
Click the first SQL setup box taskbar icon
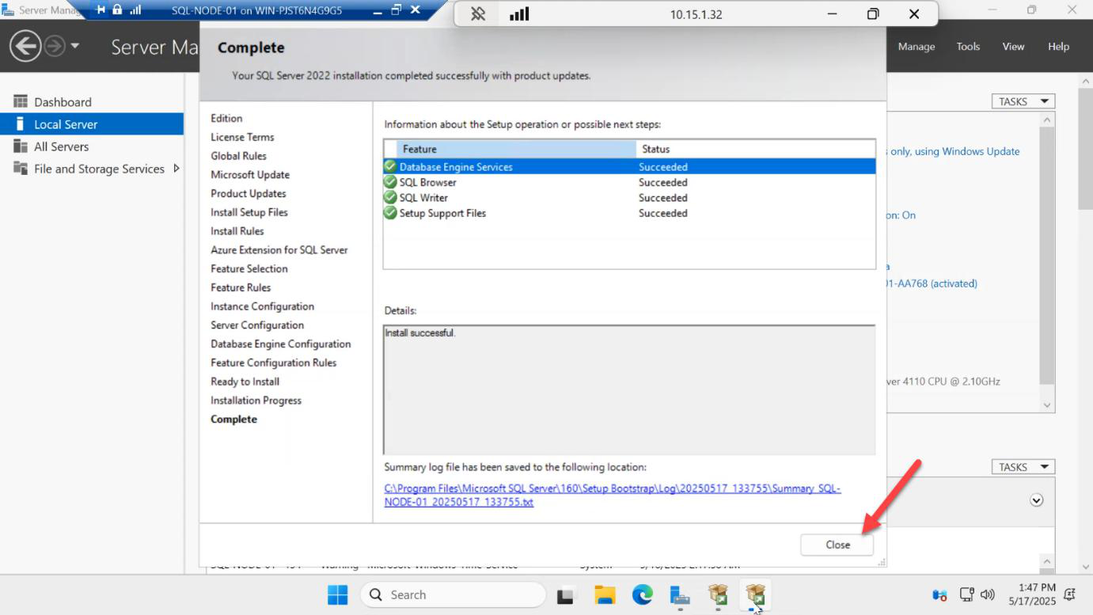point(718,595)
